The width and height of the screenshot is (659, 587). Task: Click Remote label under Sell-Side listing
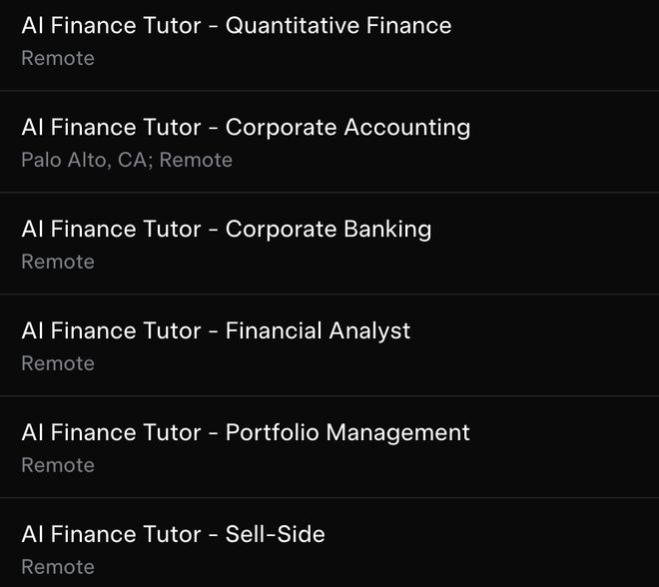point(58,567)
